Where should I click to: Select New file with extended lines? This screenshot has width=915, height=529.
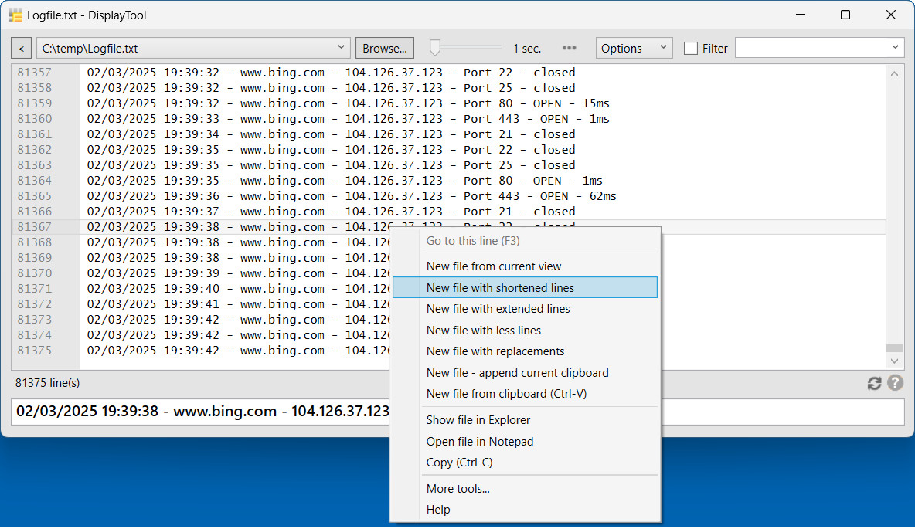point(525,309)
